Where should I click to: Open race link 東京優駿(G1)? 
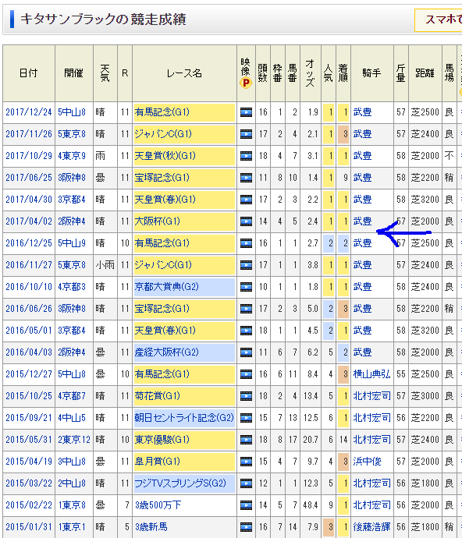162,440
